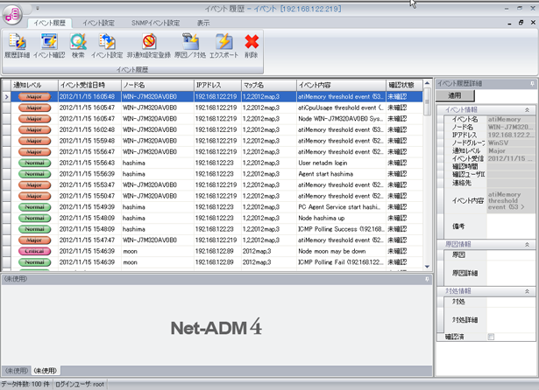This screenshot has height=390, width=539.
Task: Switch to the イベント履歴 ribbon tab
Action: coord(49,23)
